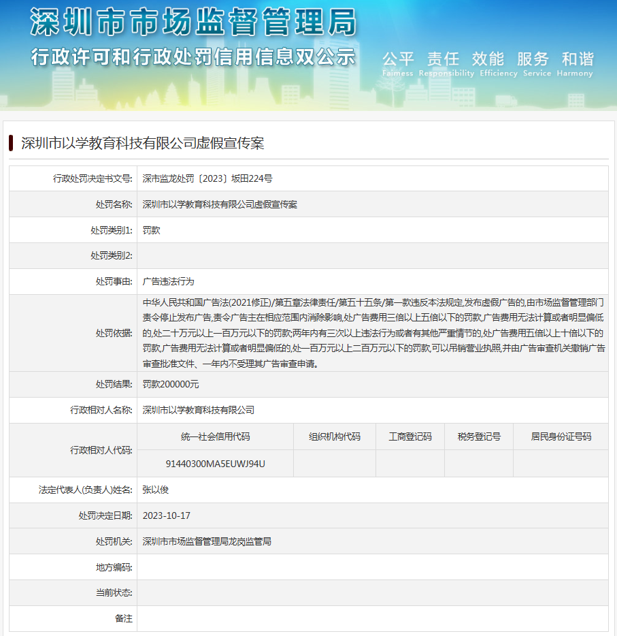This screenshot has height=636, width=617.
Task: Select the decision date 2023-10-17
Action: click(167, 515)
